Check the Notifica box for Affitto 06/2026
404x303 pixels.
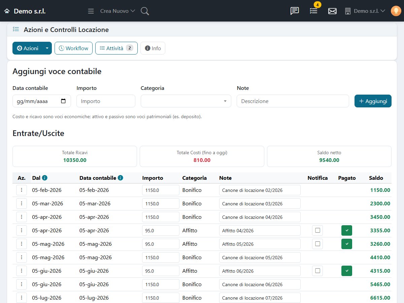tap(317, 271)
